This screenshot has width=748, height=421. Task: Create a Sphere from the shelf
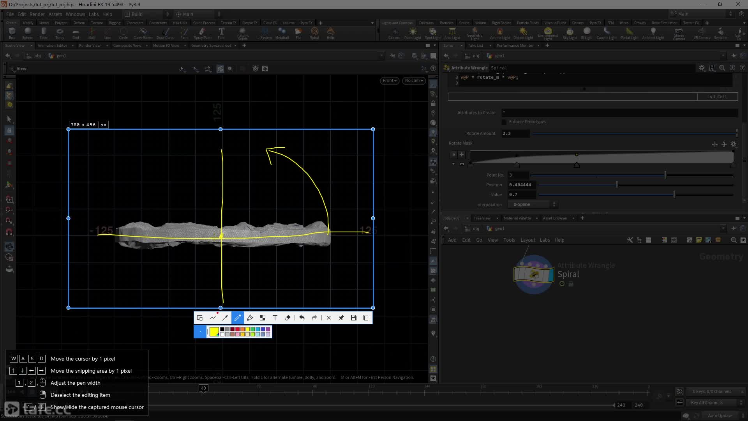click(28, 33)
